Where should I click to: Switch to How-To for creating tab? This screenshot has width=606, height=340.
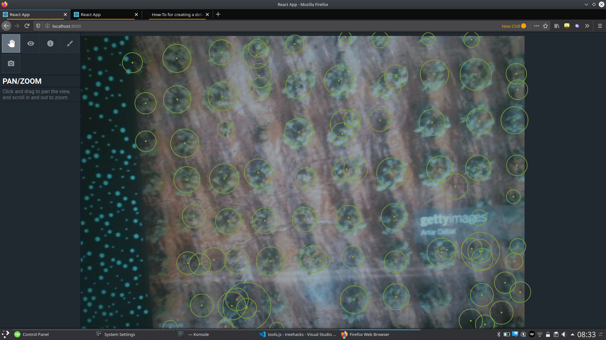point(176,14)
